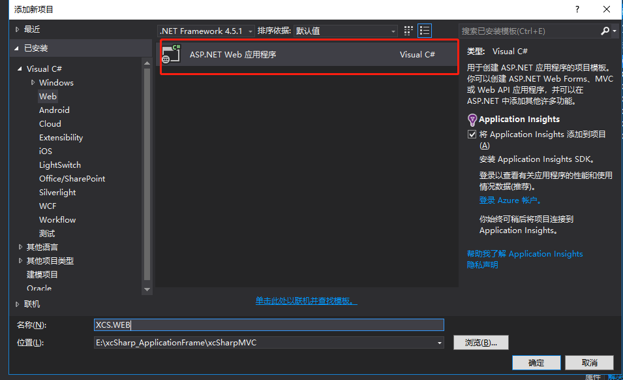Expand the 其他项目类型 node

point(20,261)
